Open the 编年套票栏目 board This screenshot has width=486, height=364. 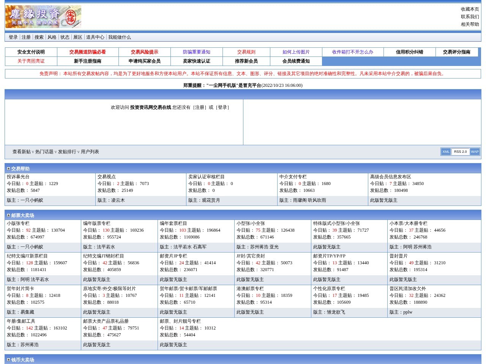(x=174, y=223)
